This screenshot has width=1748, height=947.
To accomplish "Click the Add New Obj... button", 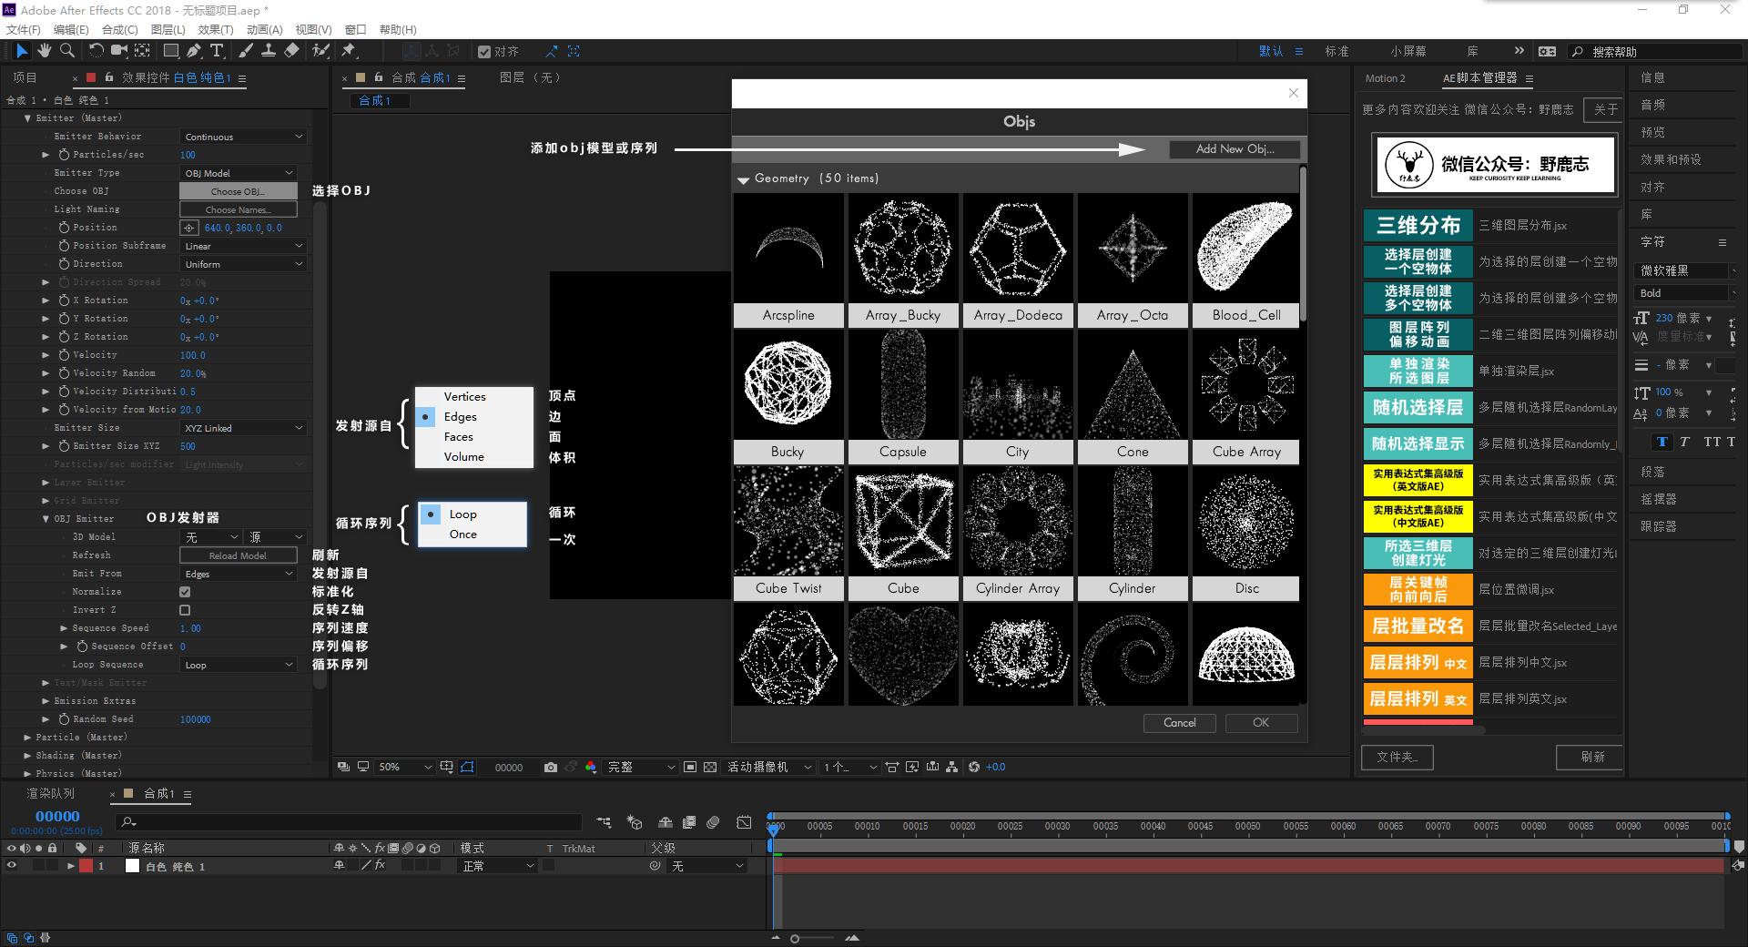I will point(1235,149).
